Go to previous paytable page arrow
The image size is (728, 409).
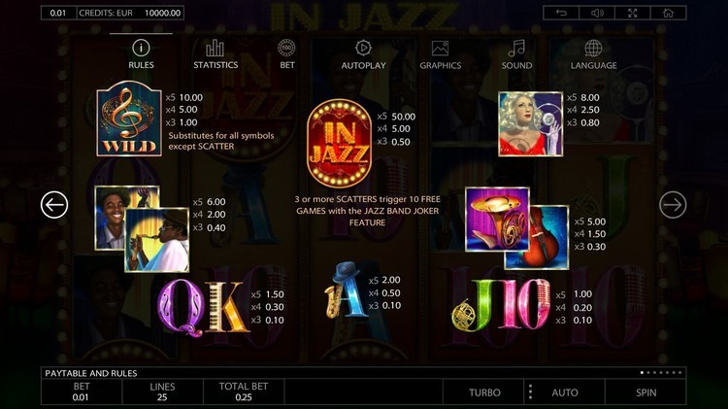(x=54, y=204)
